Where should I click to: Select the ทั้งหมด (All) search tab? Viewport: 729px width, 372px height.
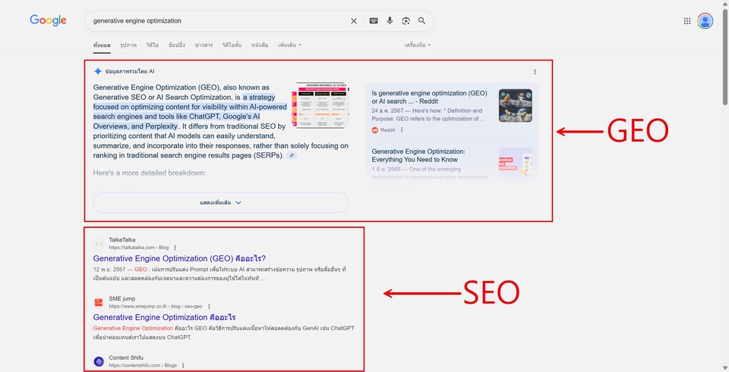point(102,45)
